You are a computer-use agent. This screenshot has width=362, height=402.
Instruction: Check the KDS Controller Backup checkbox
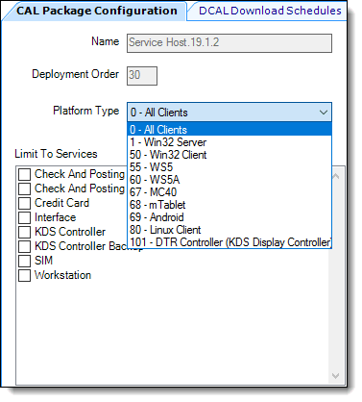pos(24,246)
